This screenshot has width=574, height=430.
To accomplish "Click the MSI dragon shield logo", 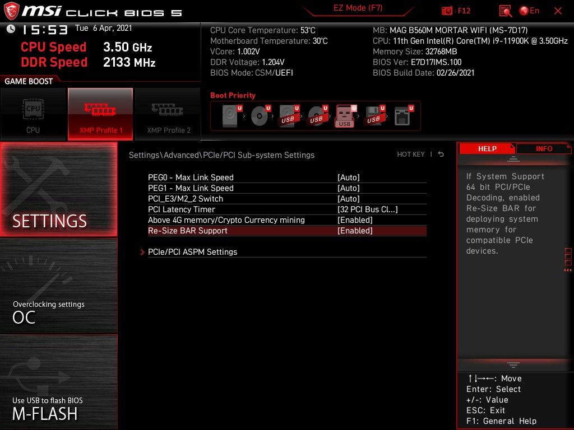I will pos(11,11).
